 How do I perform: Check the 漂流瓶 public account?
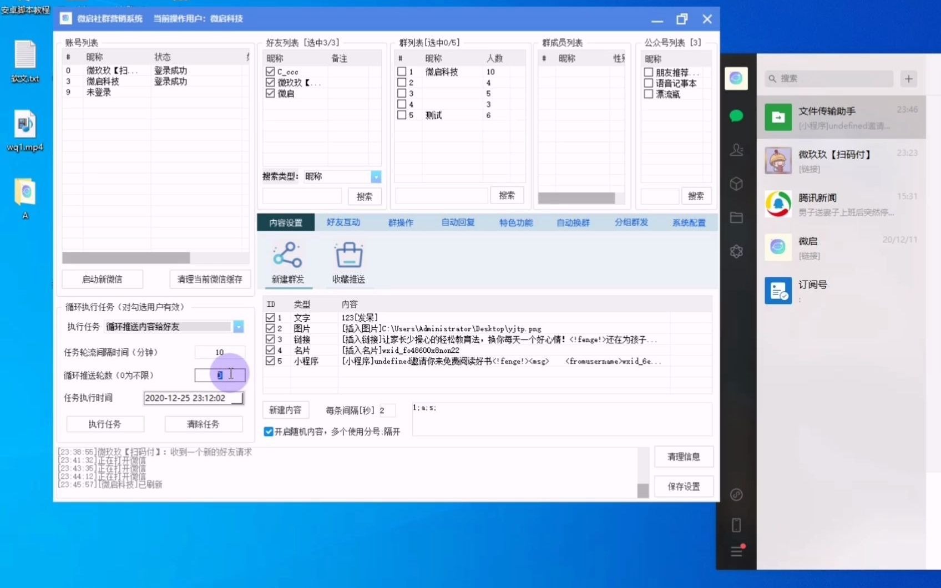(648, 94)
